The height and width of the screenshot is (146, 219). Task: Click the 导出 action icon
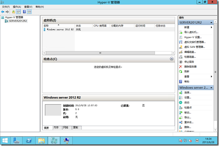click(181, 117)
